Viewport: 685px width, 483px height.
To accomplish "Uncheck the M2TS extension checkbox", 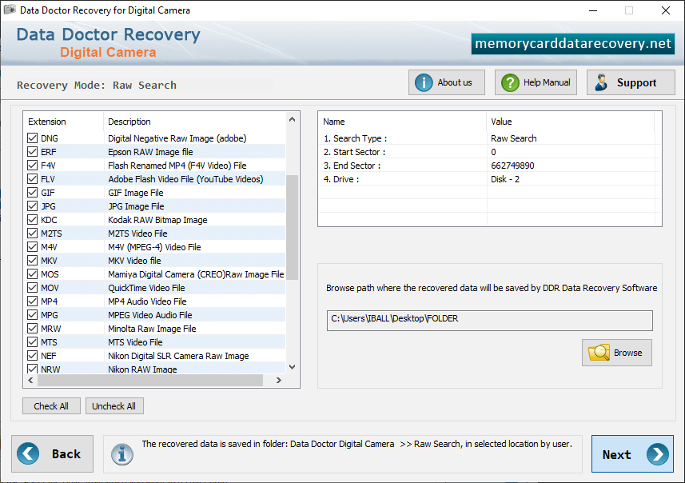I will [x=32, y=233].
